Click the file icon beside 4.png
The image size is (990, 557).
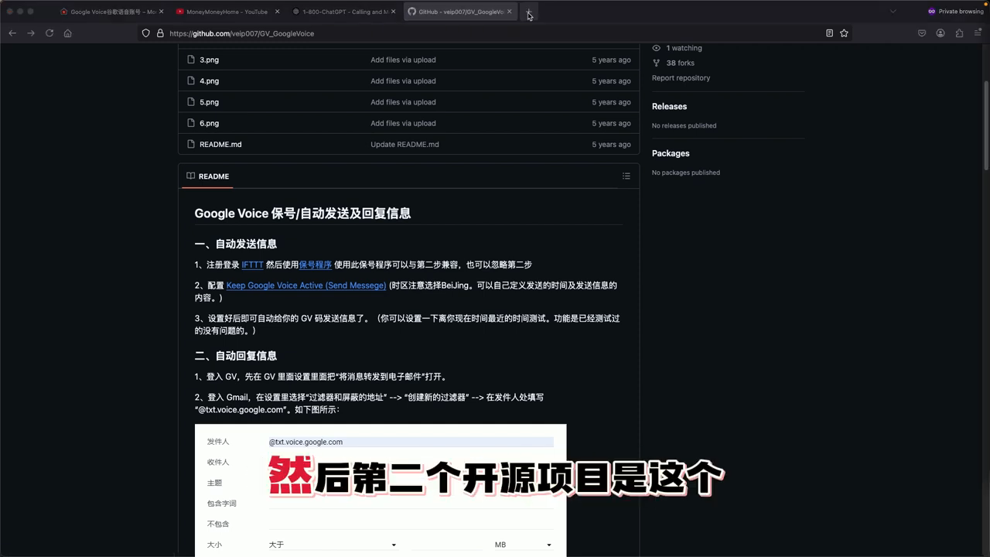[x=191, y=80]
